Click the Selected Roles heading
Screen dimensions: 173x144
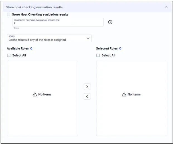(x=107, y=48)
